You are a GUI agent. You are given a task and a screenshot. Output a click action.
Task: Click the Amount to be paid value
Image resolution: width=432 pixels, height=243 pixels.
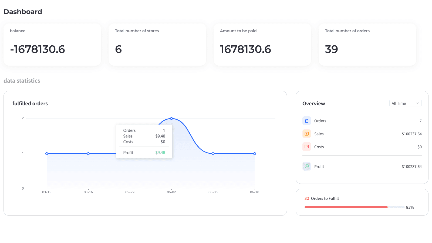245,49
